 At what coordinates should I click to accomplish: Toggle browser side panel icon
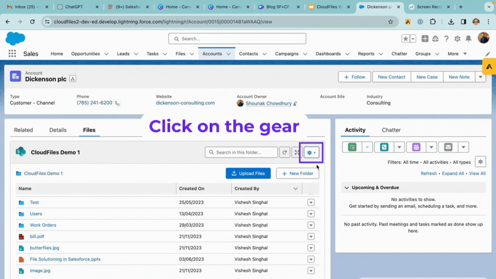click(463, 22)
